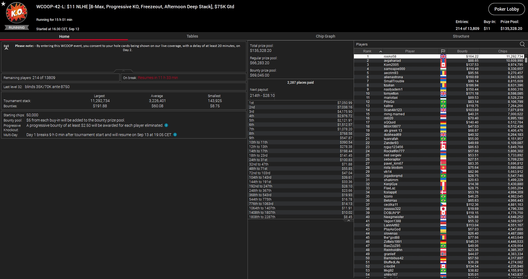The width and height of the screenshot is (528, 279).
Task: Select player avgahariad row
Action: (x=439, y=61)
